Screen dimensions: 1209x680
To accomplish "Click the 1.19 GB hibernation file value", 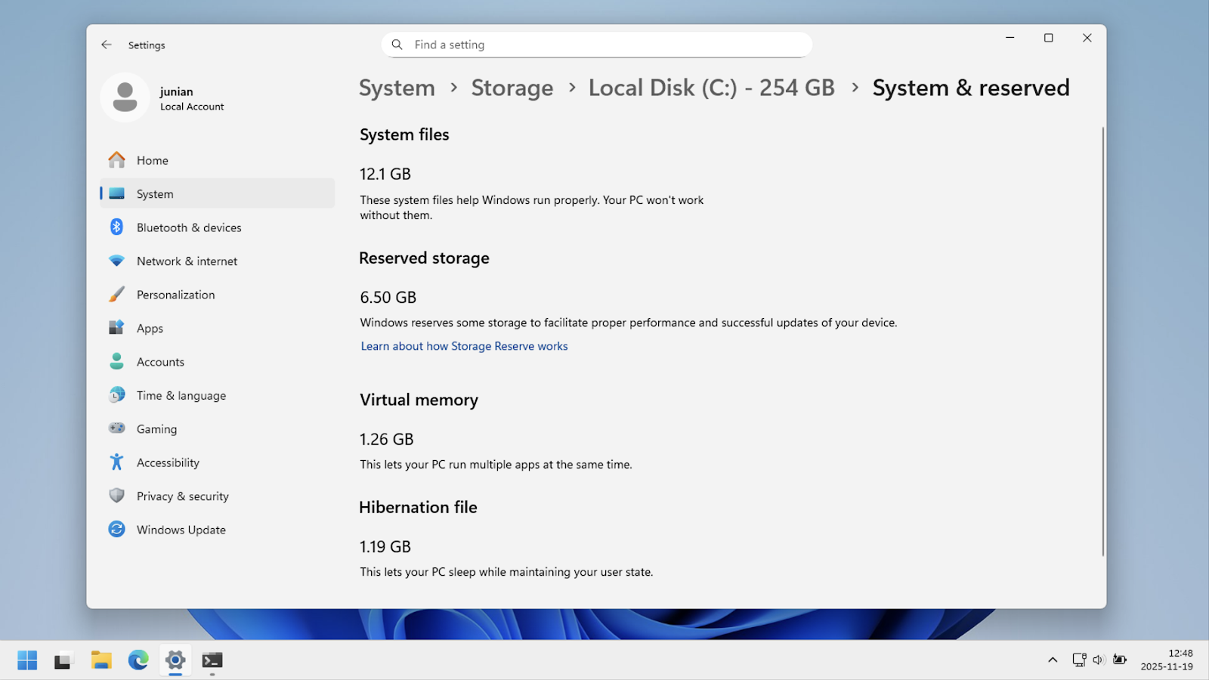I will (x=385, y=546).
